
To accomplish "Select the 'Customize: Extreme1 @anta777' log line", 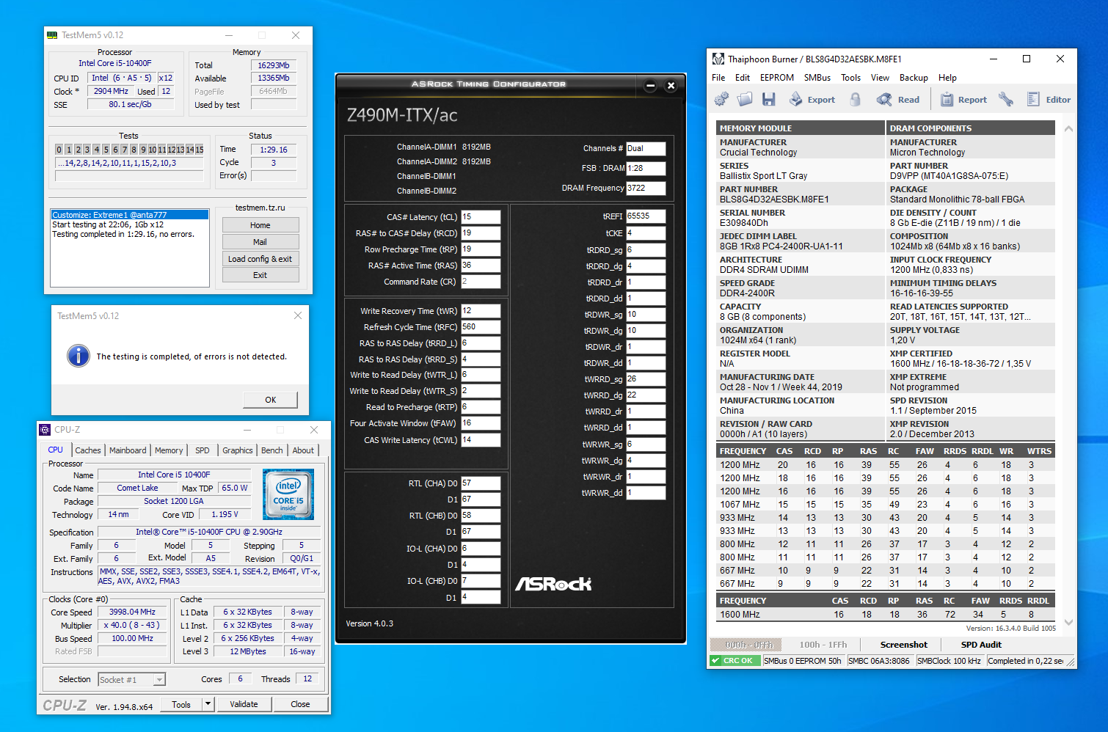I will [x=130, y=215].
